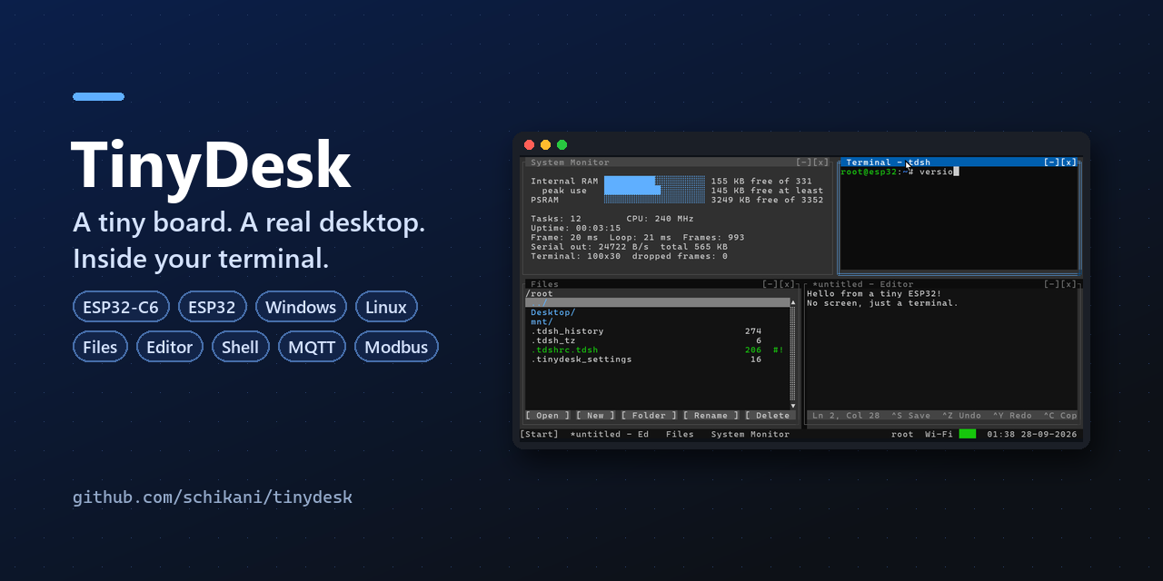Close the *untitled - Editor window with [x]
1163x581 pixels.
tap(1069, 284)
